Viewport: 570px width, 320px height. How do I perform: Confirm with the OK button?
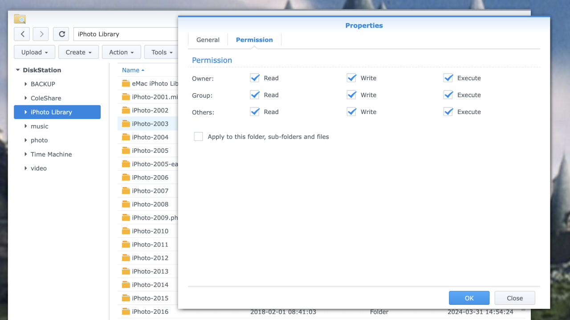(469, 298)
